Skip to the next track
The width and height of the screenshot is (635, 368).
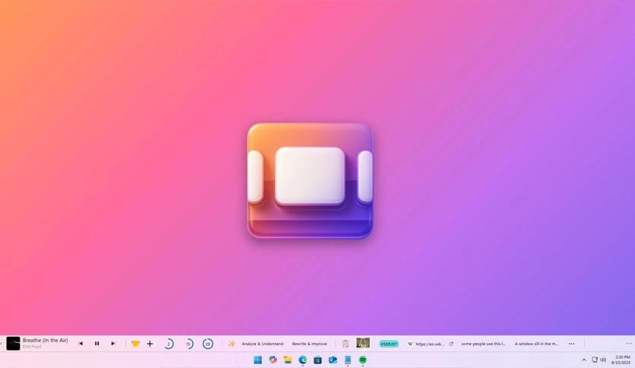(x=113, y=344)
